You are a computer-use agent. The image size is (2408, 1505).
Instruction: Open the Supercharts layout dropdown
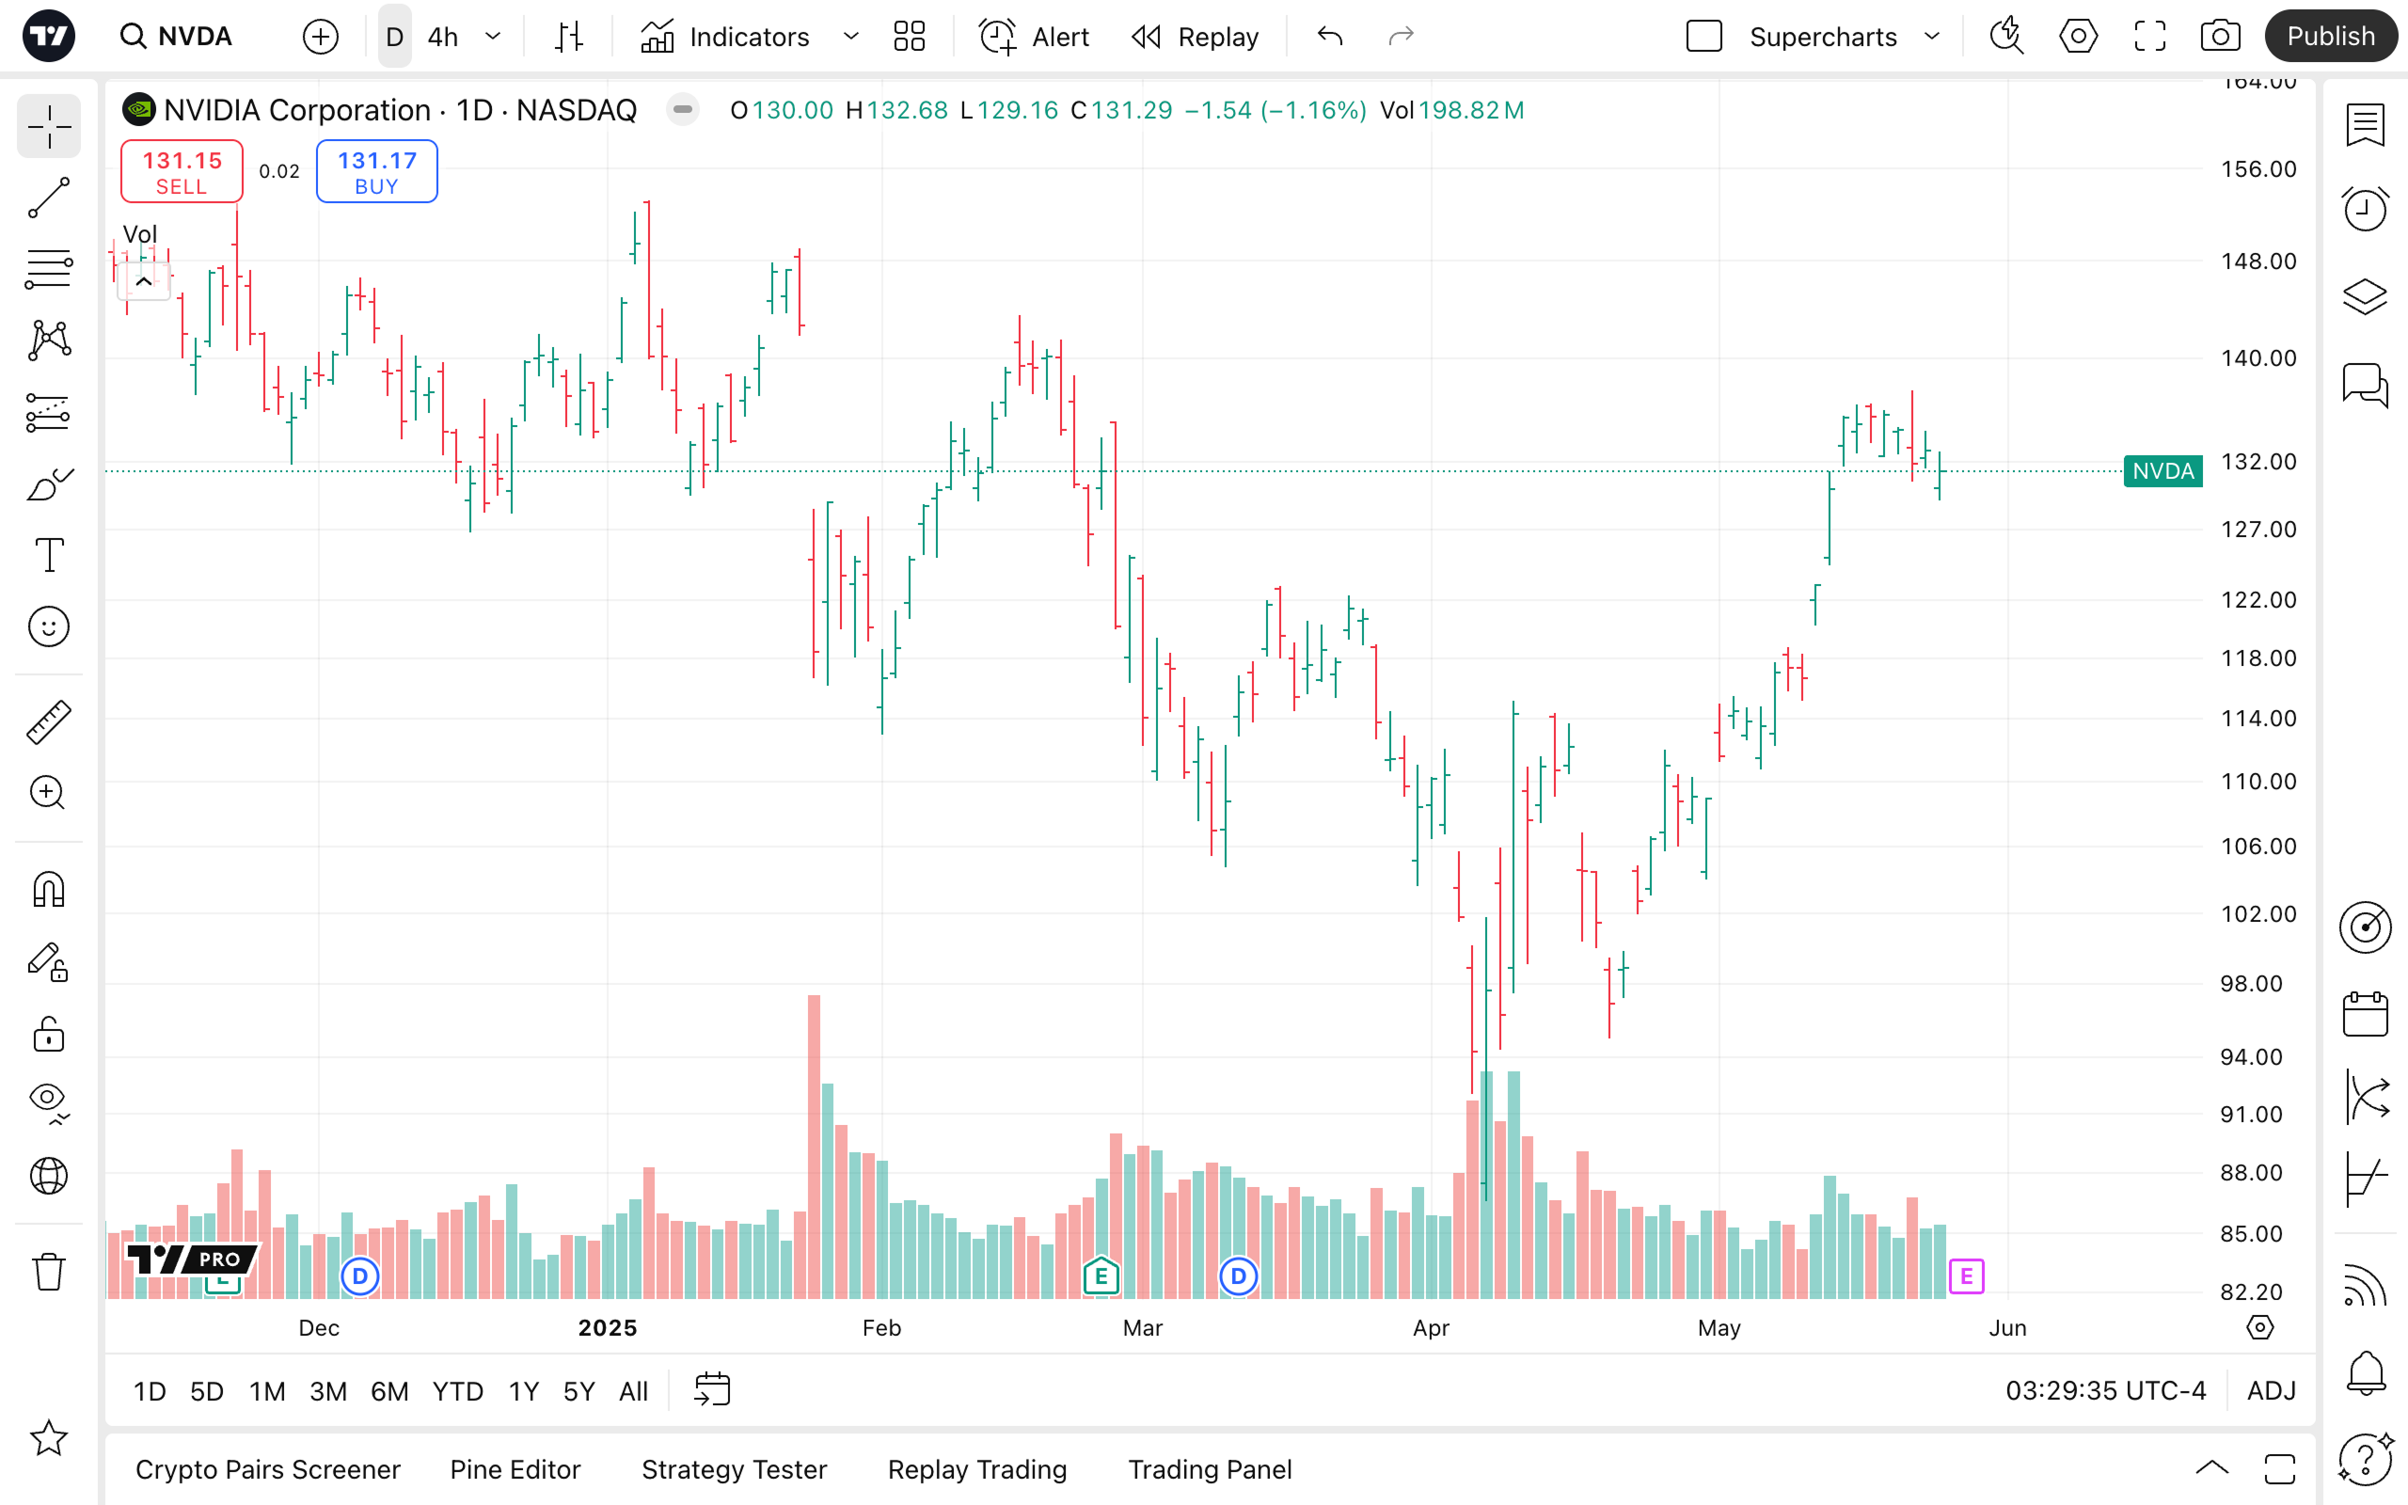pyautogui.click(x=1931, y=37)
